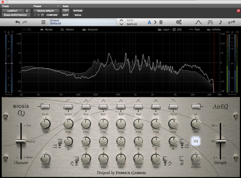Click the LoCut filter shape icon
241x178 pixels.
pos(68,100)
